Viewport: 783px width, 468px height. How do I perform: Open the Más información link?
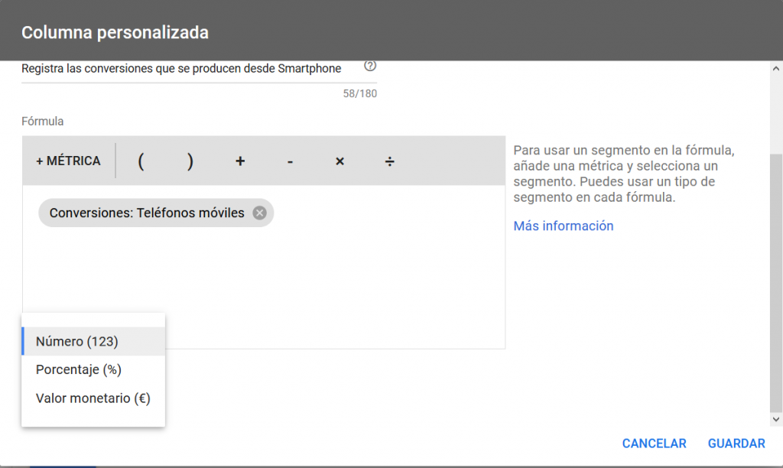tap(563, 226)
